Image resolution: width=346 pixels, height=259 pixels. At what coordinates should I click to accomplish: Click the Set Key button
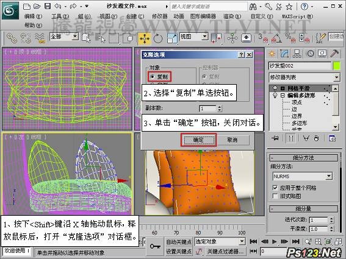(179, 251)
